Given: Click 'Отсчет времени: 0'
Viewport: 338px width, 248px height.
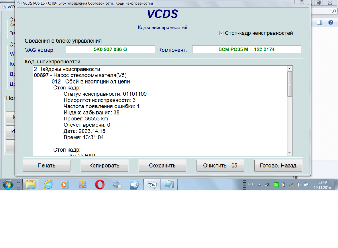Looking at the screenshot, I should click(87, 125).
